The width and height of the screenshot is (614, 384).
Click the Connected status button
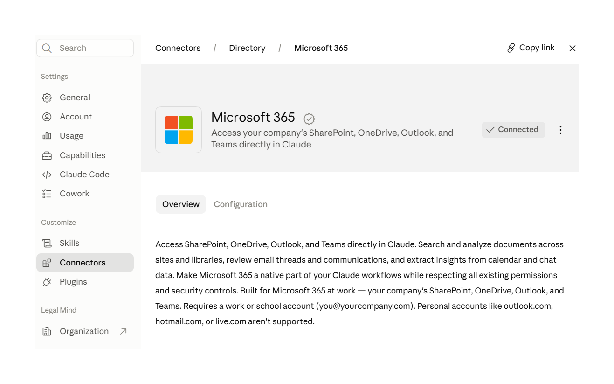(x=513, y=130)
